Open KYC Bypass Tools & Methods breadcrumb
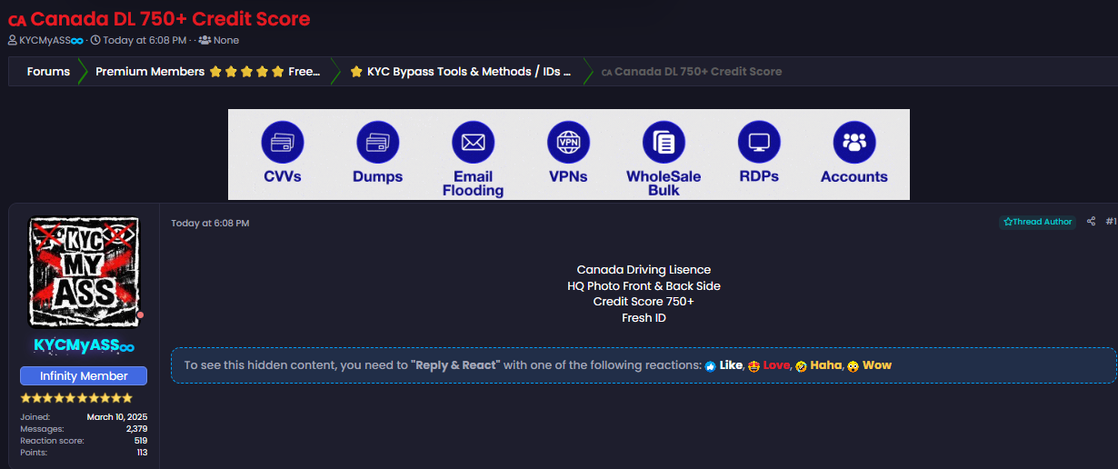Image resolution: width=1118 pixels, height=469 pixels. pyautogui.click(x=461, y=72)
